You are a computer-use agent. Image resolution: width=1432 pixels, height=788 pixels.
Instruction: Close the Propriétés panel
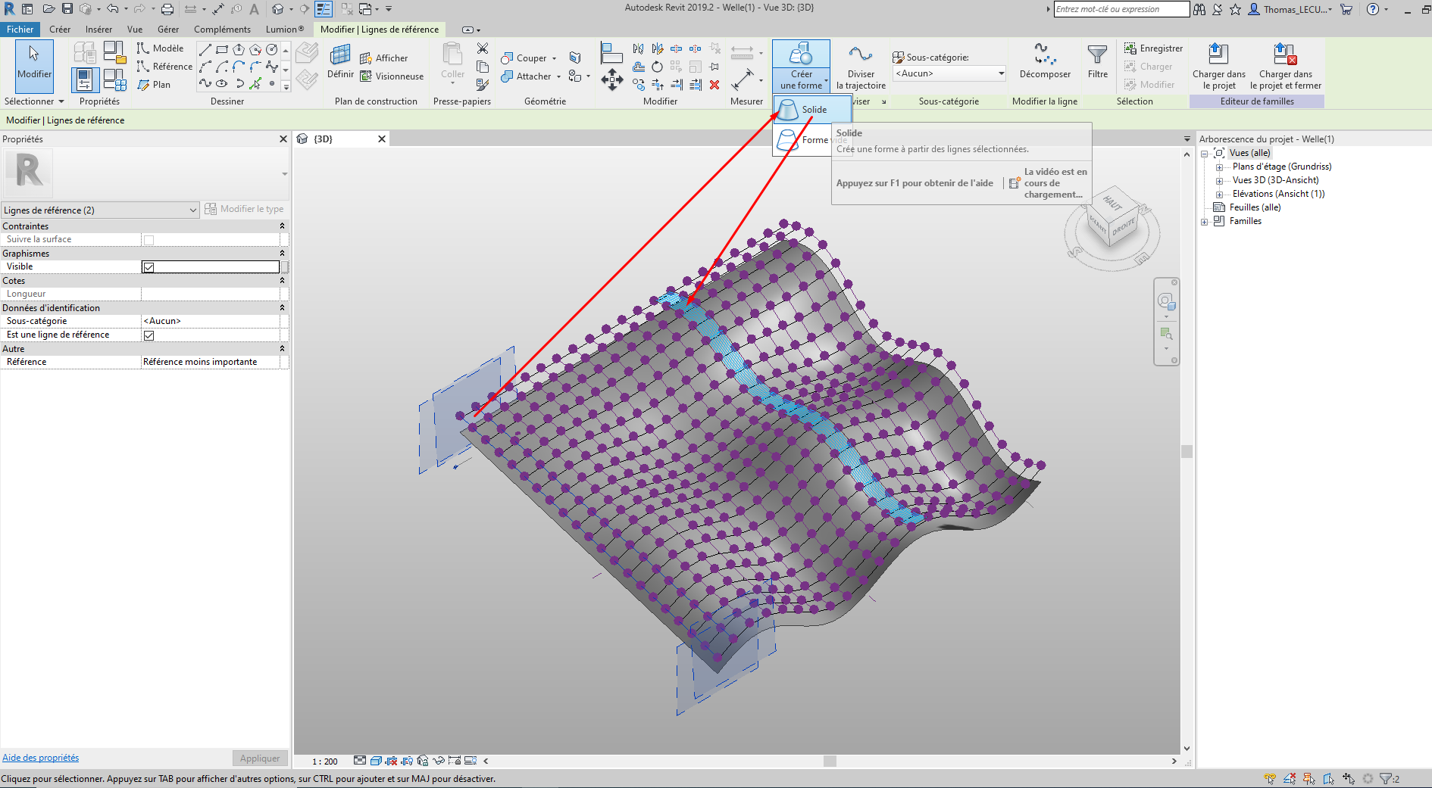coord(283,139)
